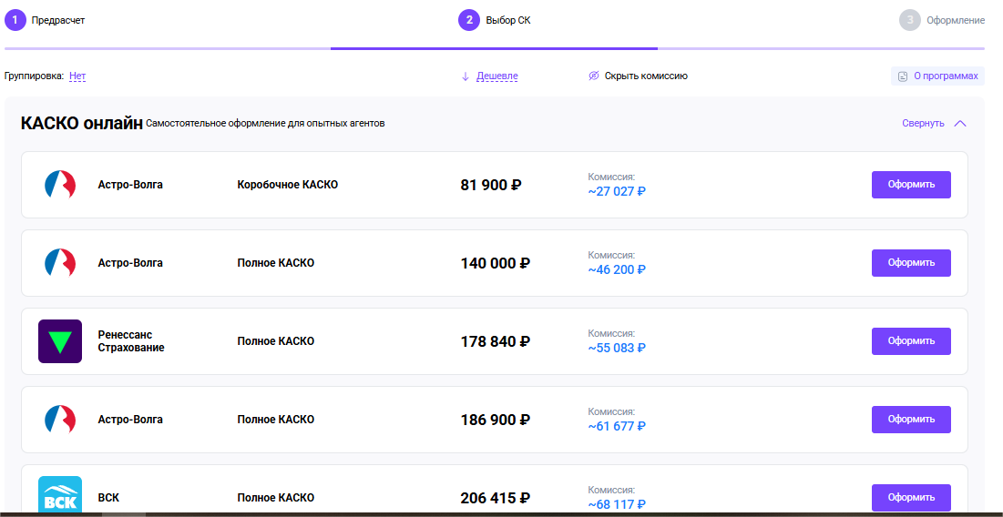The height and width of the screenshot is (517, 1003).
Task: Click the Ренессанс Страхование green triangle logo
Action: pos(60,341)
